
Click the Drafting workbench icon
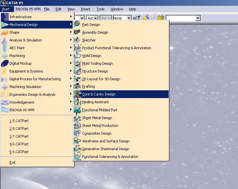77,86
